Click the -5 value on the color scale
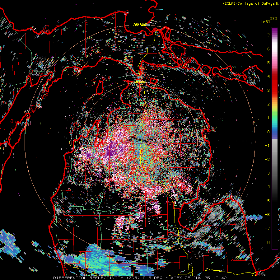 coord(267,201)
